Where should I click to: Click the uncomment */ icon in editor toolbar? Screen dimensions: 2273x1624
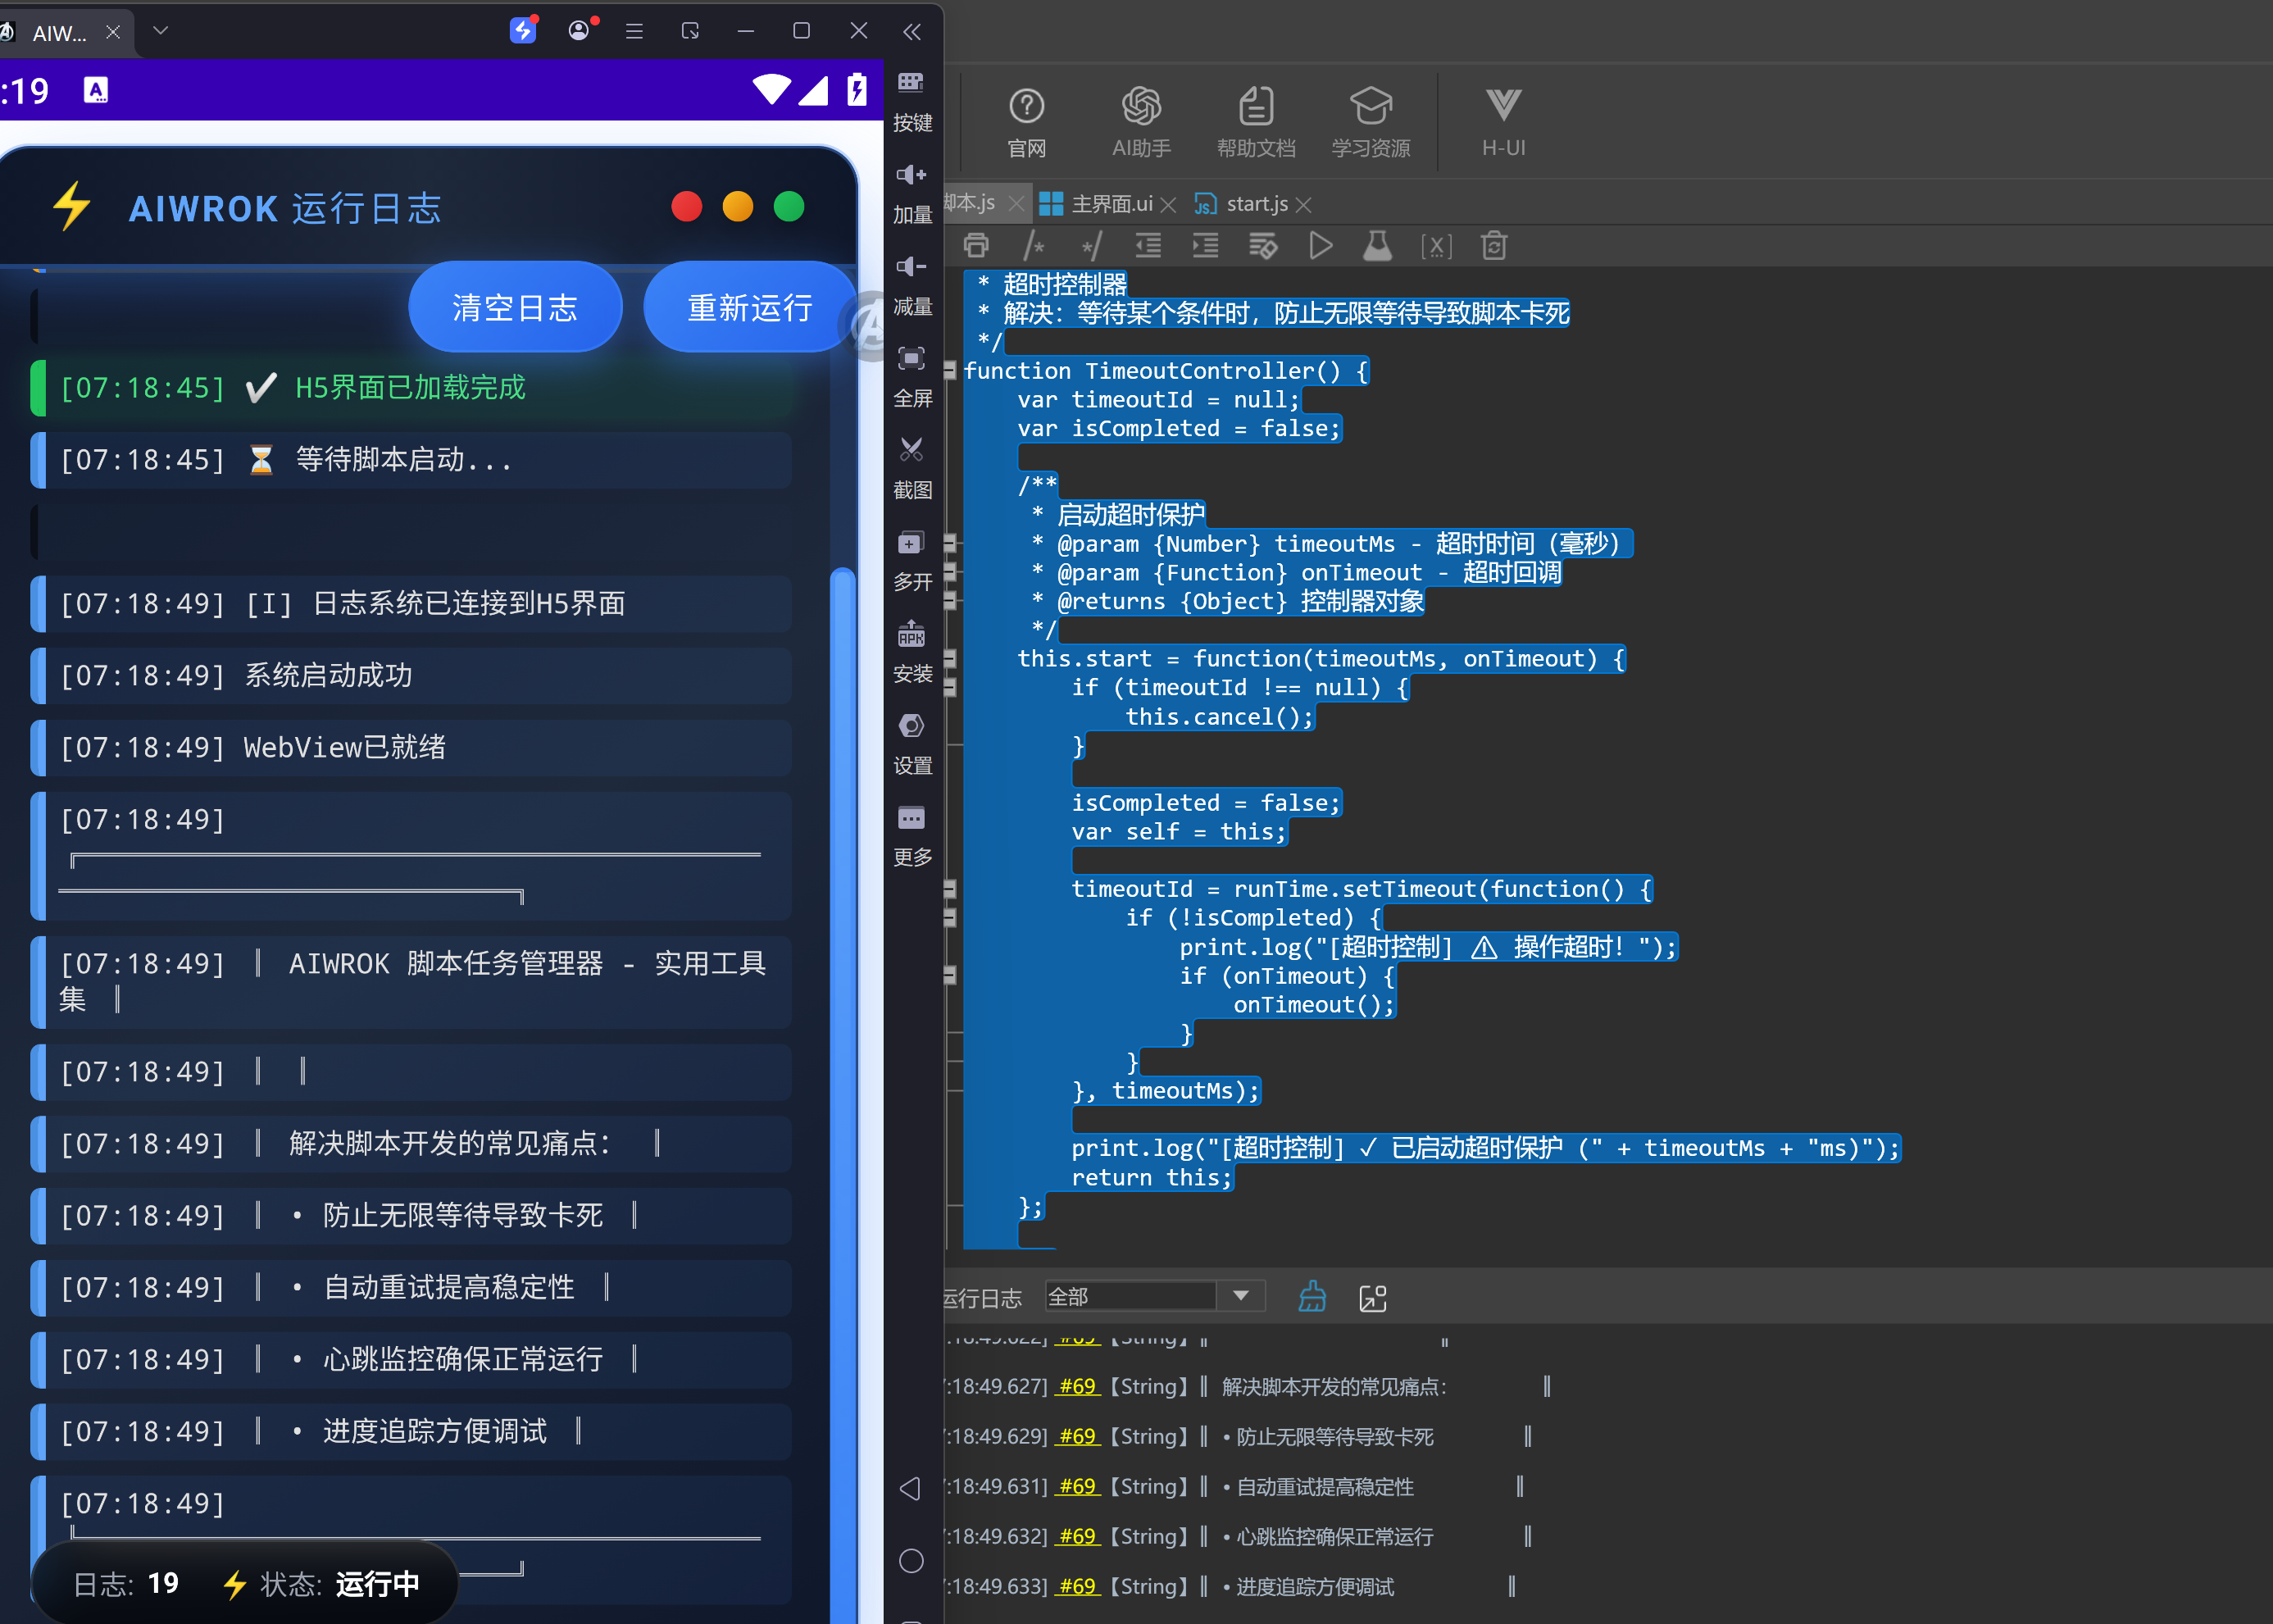pos(1091,246)
